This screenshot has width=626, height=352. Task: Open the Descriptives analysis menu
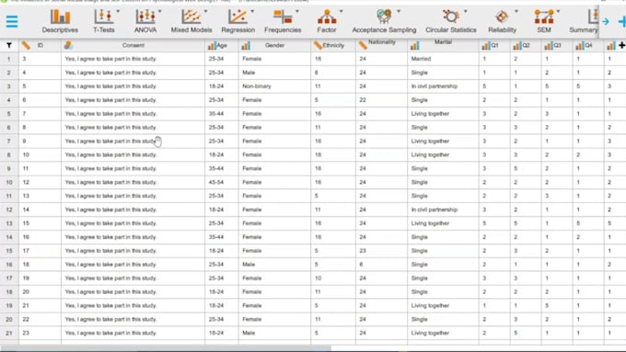[x=60, y=21]
